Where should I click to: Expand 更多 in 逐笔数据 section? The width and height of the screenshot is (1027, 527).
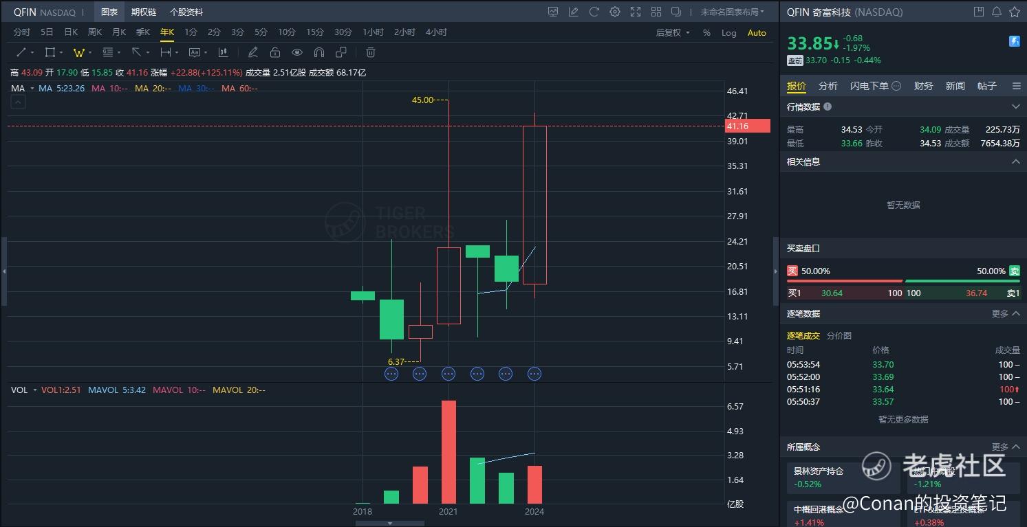pos(1005,313)
